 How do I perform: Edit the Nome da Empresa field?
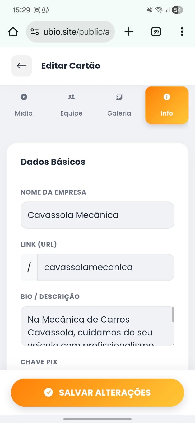(97, 215)
